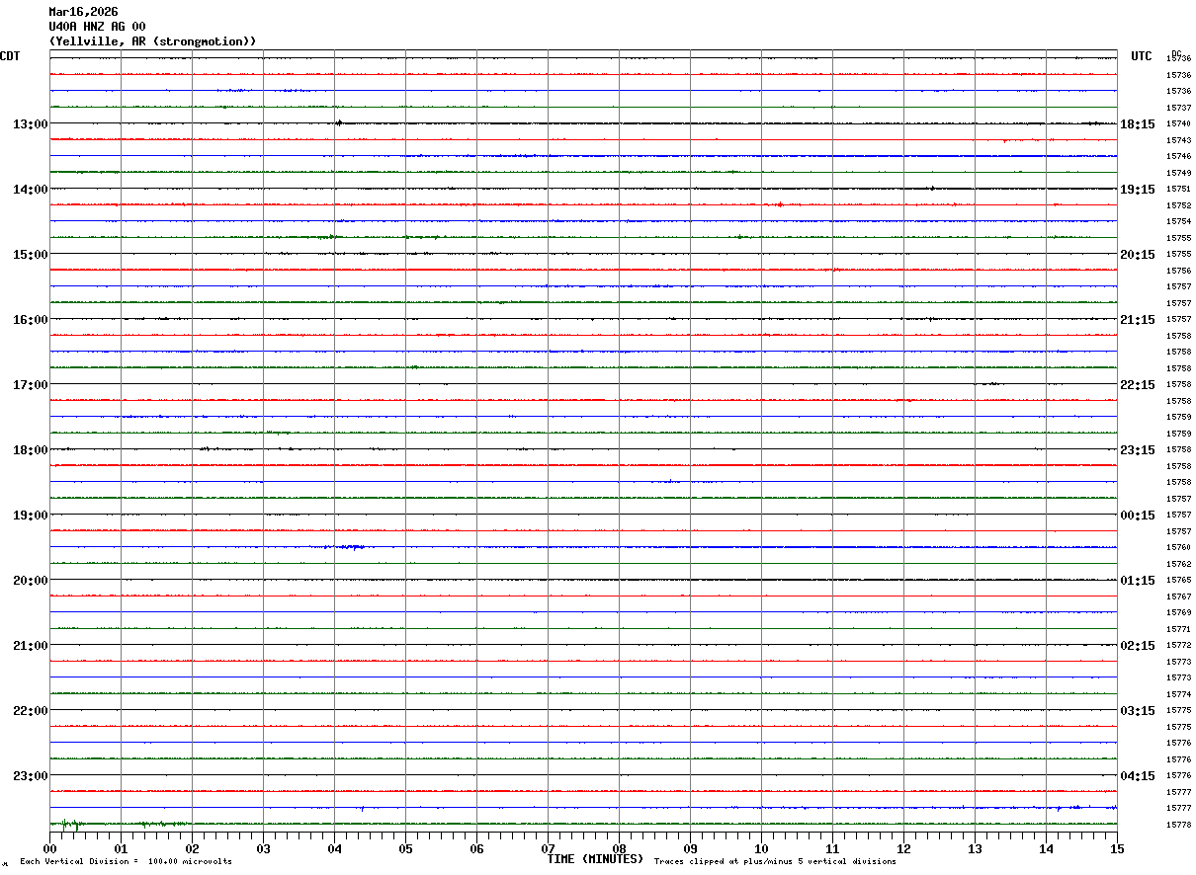The image size is (1196, 875).
Task: Click the green signal burst on the last trace
Action: point(70,824)
